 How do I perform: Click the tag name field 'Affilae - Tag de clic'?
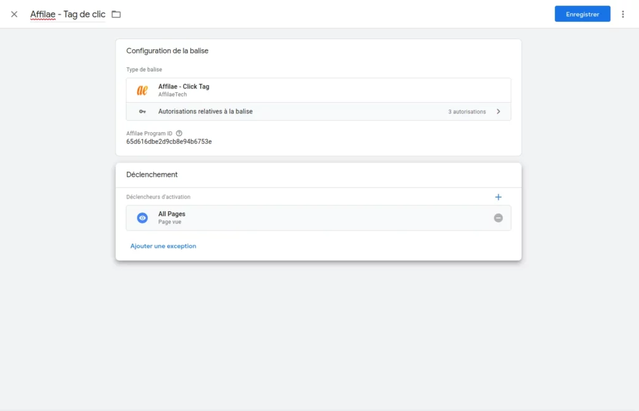click(x=67, y=14)
